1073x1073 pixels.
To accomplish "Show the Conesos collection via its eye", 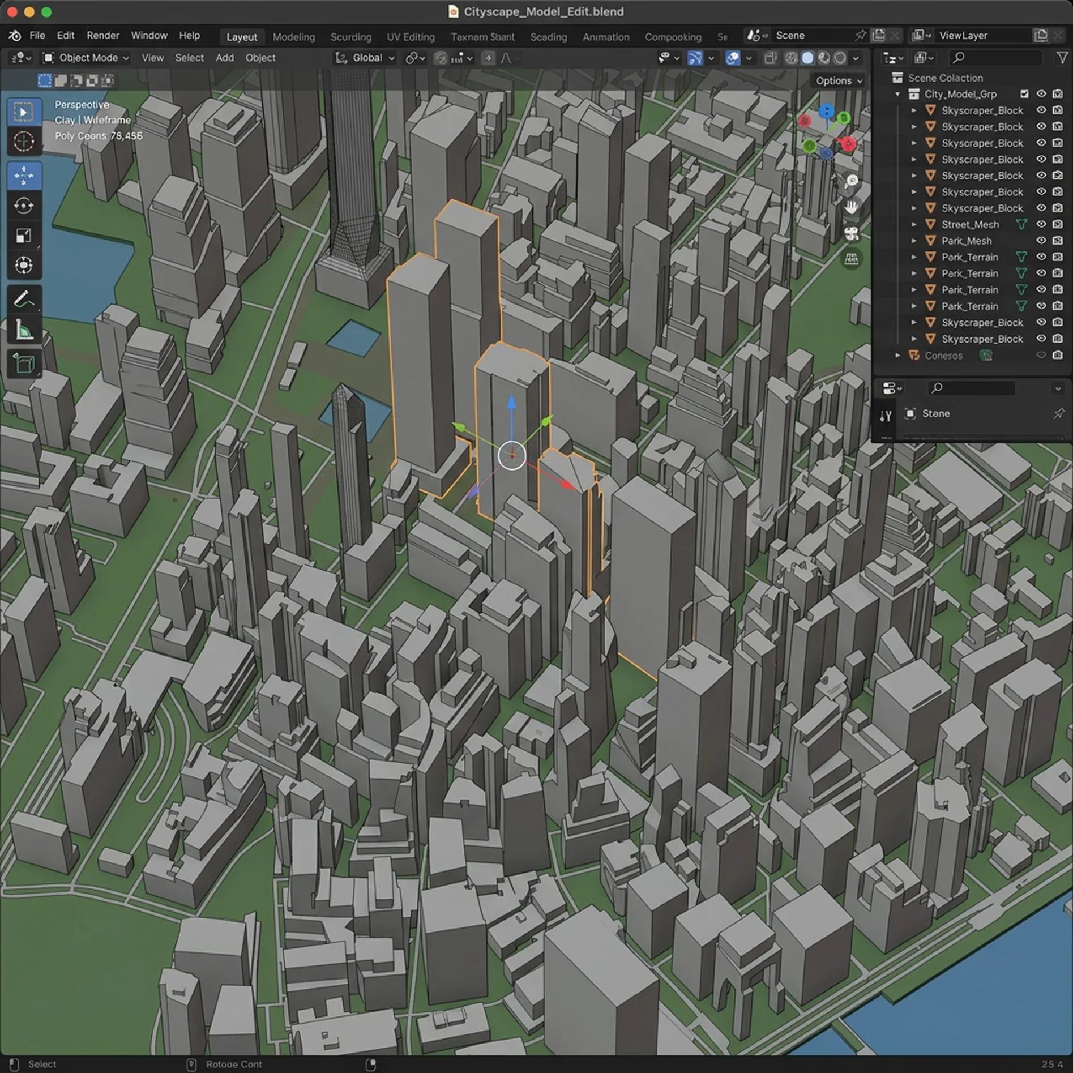I will click(x=1041, y=356).
